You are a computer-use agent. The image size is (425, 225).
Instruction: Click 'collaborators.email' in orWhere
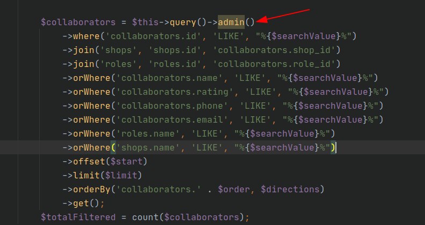[x=172, y=120]
